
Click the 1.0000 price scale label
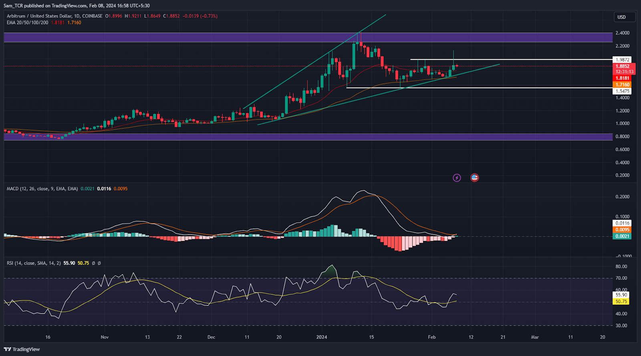point(622,123)
